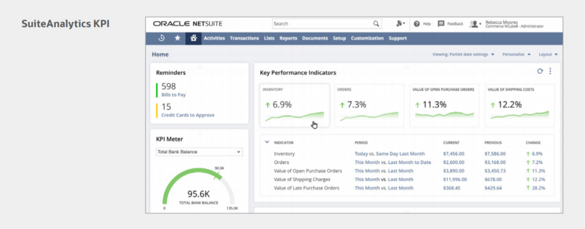The width and height of the screenshot is (585, 229).
Task: Select Value of Shipping Costs card
Action: (520, 105)
